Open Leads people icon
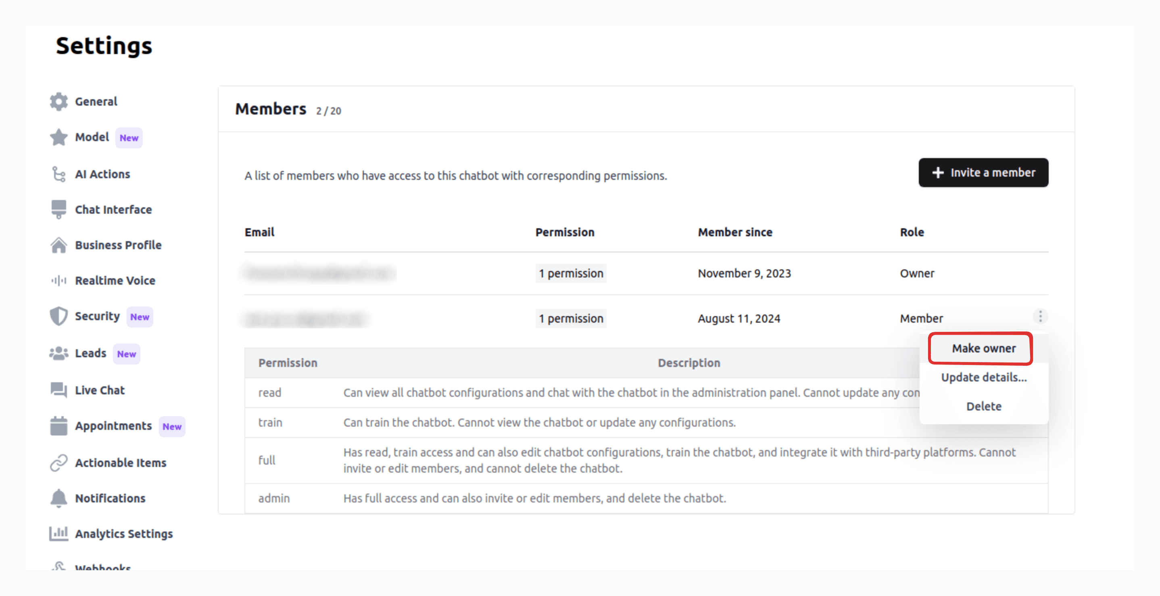This screenshot has height=596, width=1160. click(58, 353)
